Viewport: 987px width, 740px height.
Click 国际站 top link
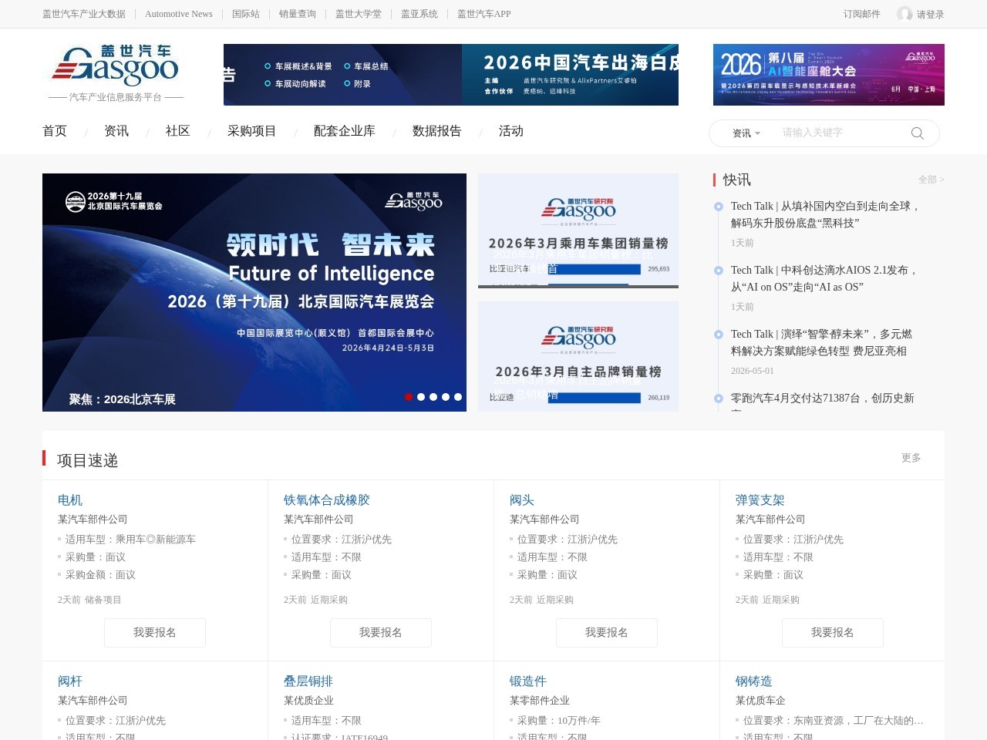click(x=246, y=14)
